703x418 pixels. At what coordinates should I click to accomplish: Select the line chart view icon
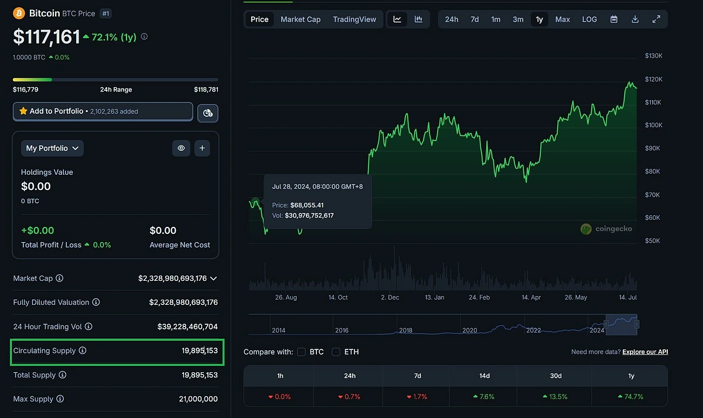pos(397,19)
